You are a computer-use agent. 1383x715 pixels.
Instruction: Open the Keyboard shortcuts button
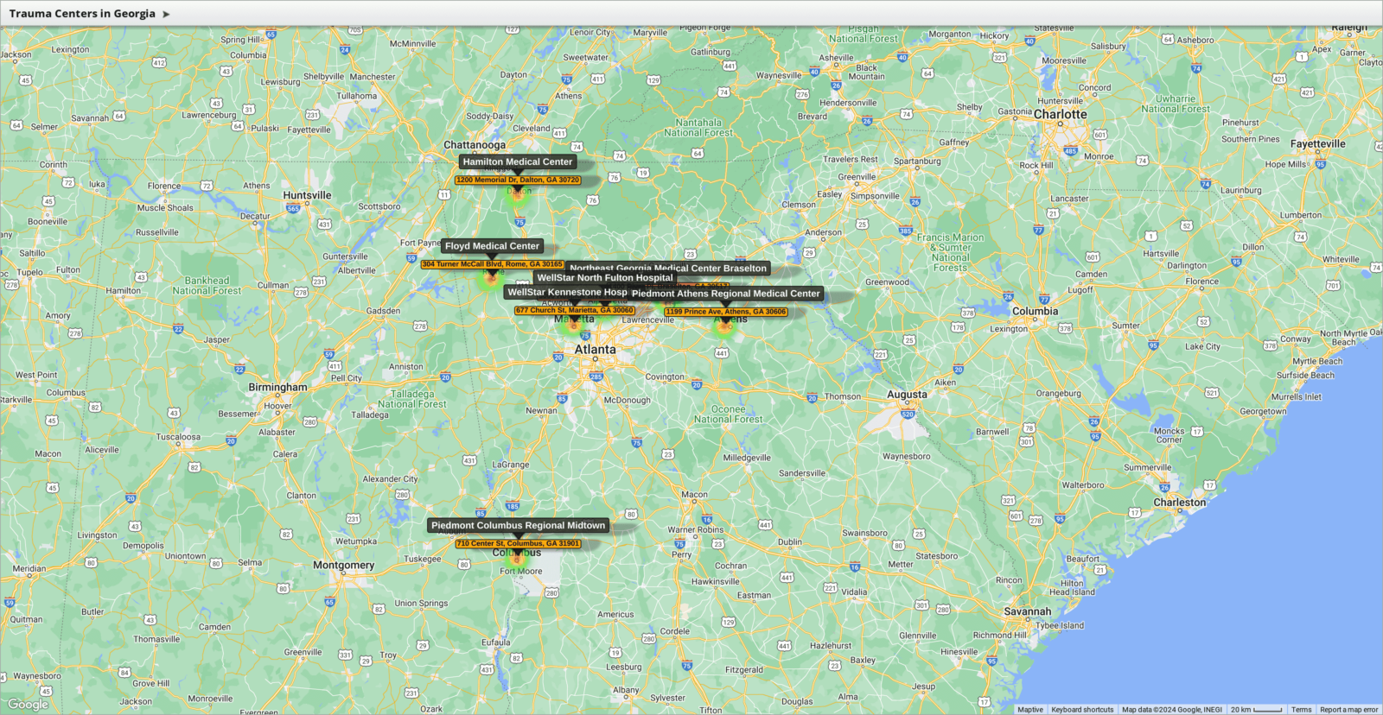(1082, 710)
